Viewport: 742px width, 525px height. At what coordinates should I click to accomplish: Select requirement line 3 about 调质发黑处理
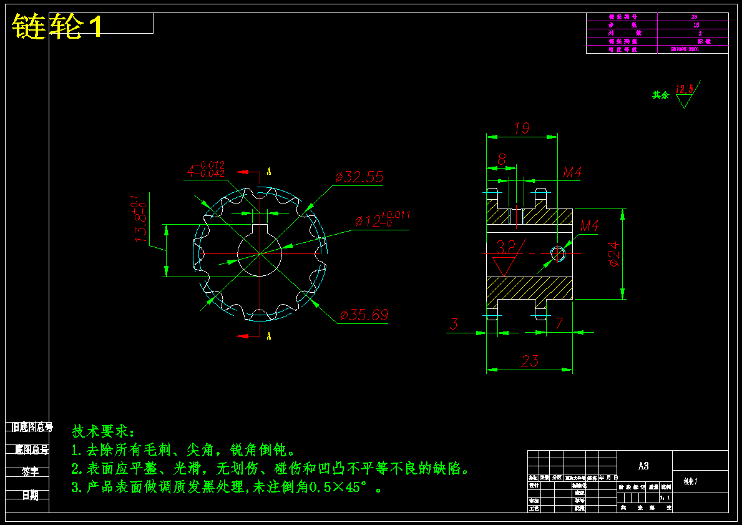pyautogui.click(x=226, y=487)
